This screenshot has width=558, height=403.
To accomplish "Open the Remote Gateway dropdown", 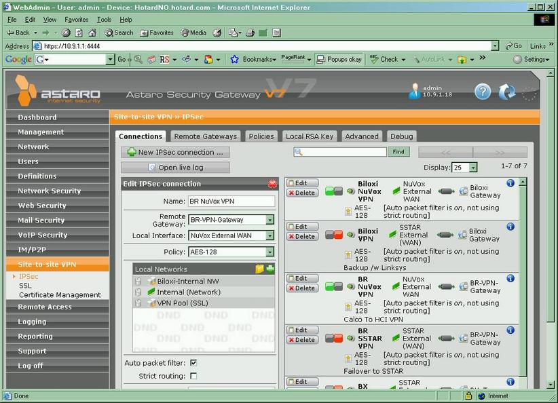I will tap(270, 220).
